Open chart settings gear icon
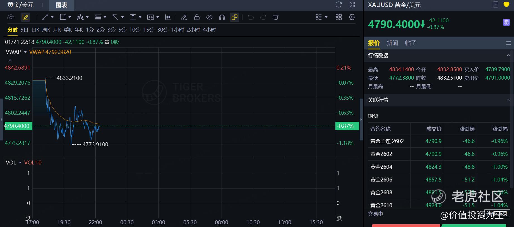This screenshot has height=227, width=514. tap(352, 17)
